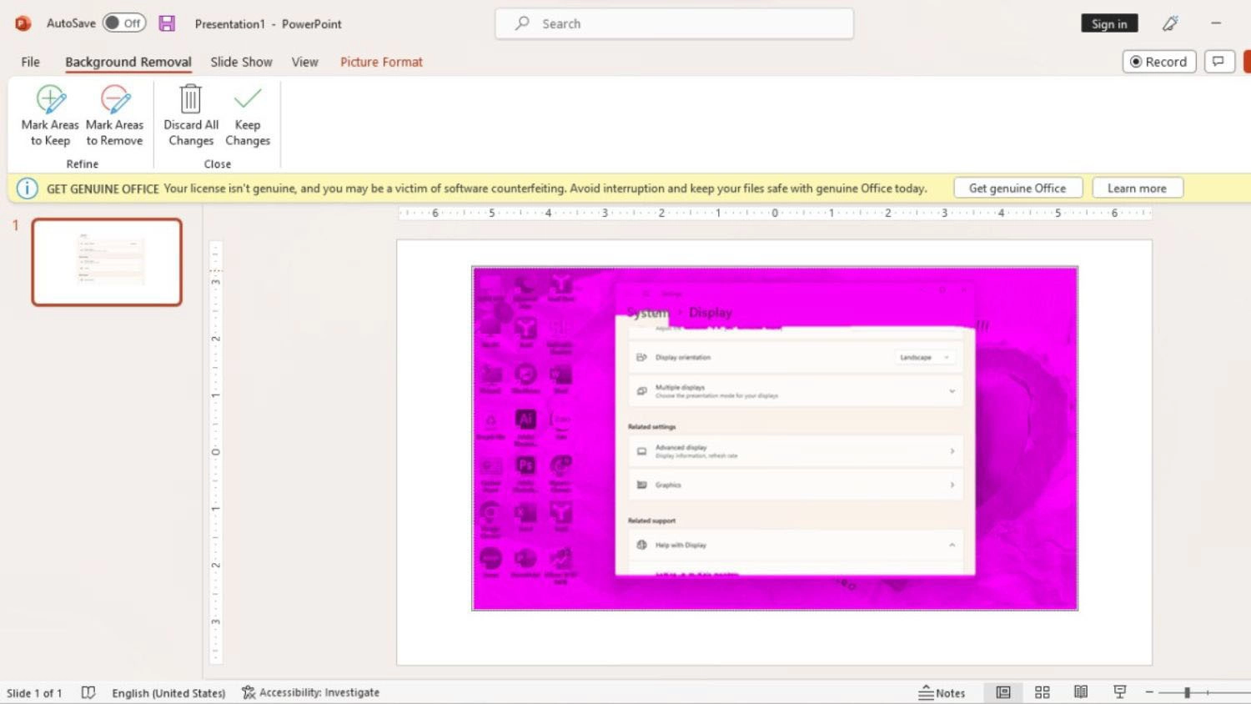The height and width of the screenshot is (704, 1251).
Task: Click zoom out minus button
Action: coord(1149,692)
